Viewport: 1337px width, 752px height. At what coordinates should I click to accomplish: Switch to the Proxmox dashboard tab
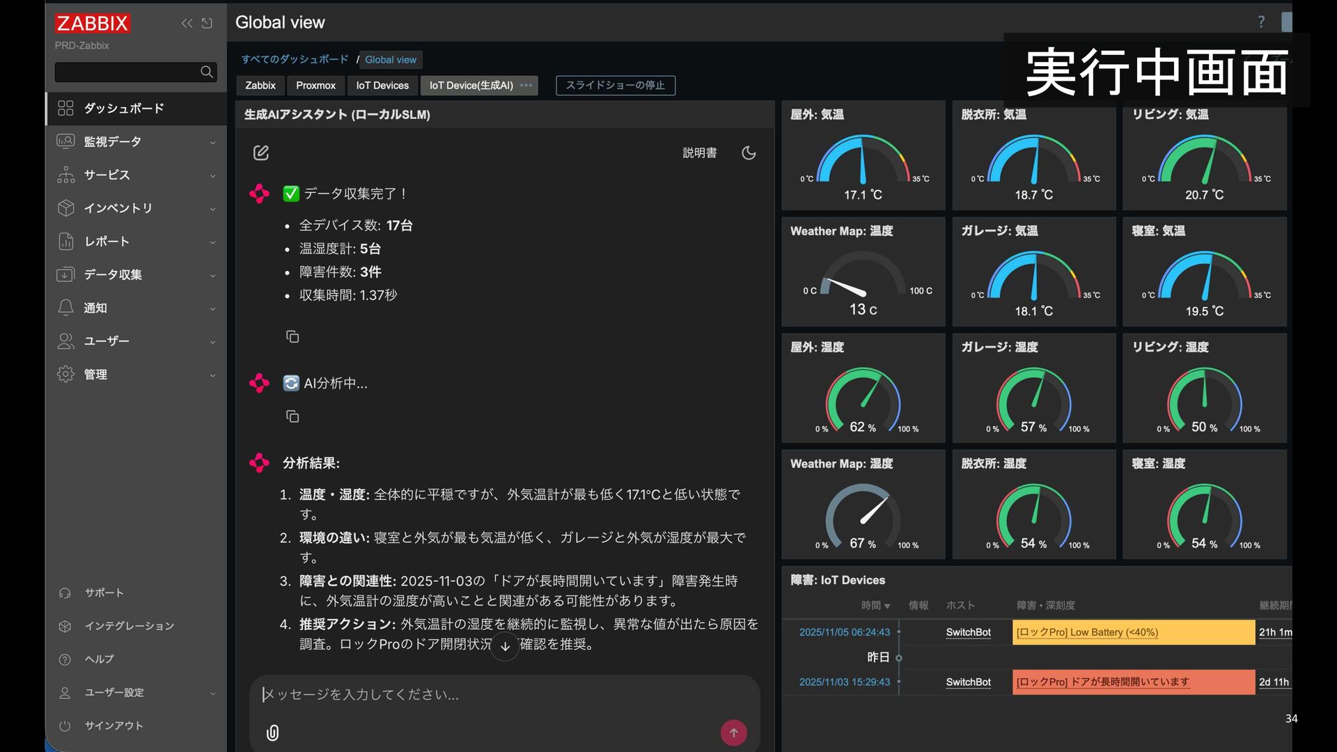coord(315,85)
